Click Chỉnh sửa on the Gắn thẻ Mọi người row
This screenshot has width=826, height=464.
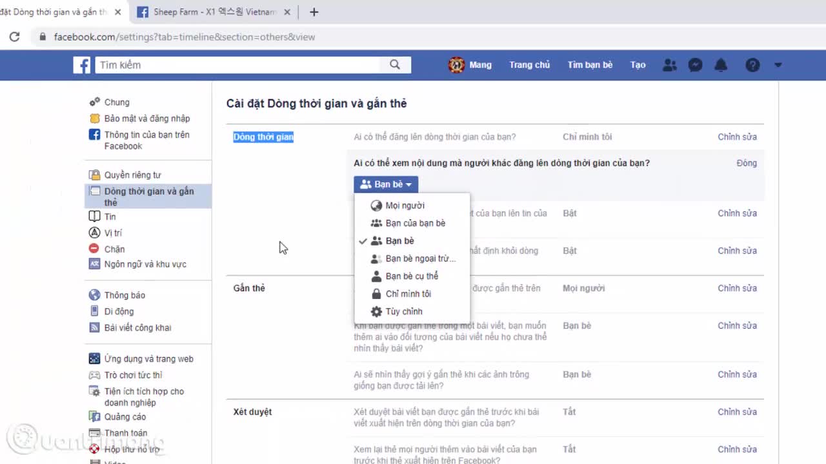tap(738, 288)
